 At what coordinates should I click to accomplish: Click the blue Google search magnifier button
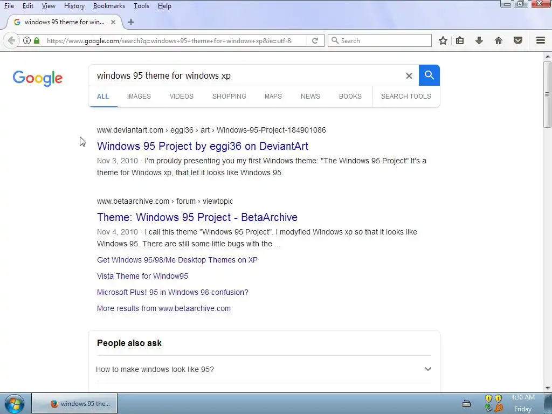point(429,75)
